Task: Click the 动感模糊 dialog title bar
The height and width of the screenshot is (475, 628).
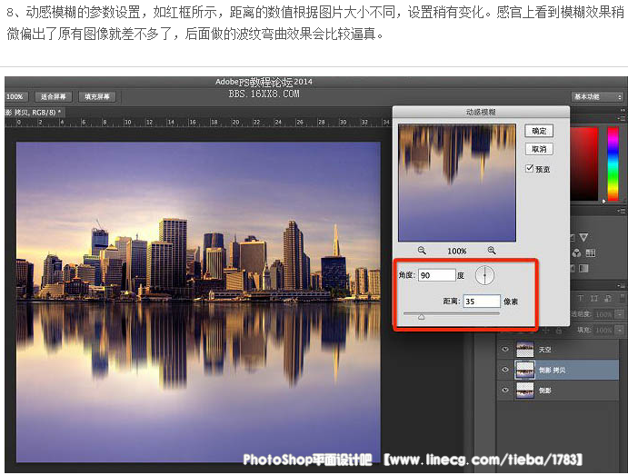Action: [x=481, y=112]
